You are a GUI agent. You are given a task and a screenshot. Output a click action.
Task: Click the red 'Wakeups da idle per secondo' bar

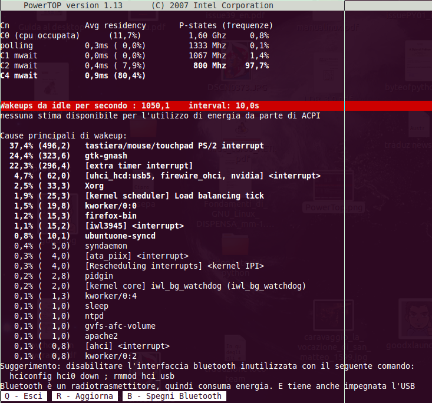point(172,105)
